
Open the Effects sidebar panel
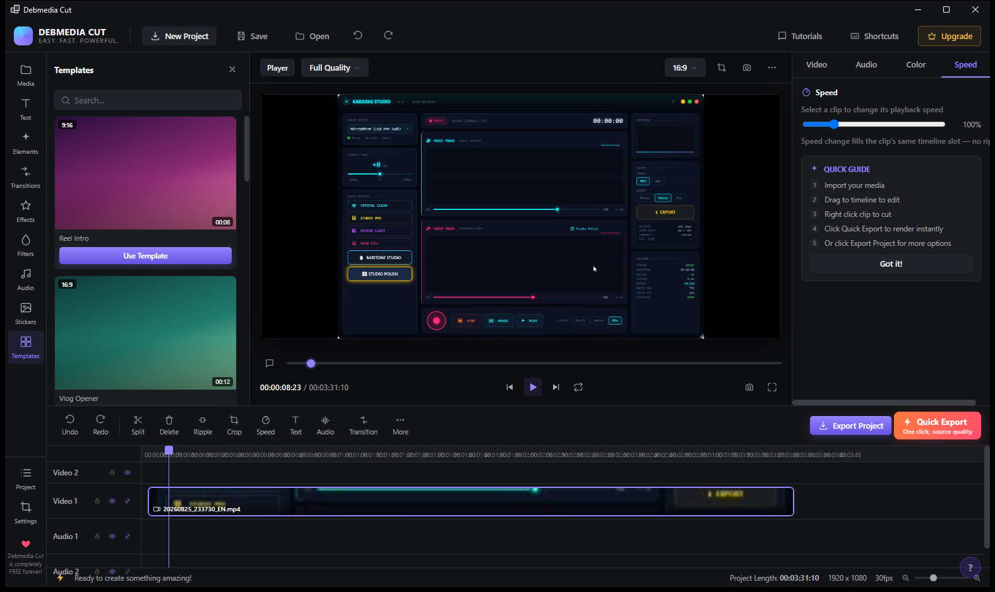tap(26, 211)
